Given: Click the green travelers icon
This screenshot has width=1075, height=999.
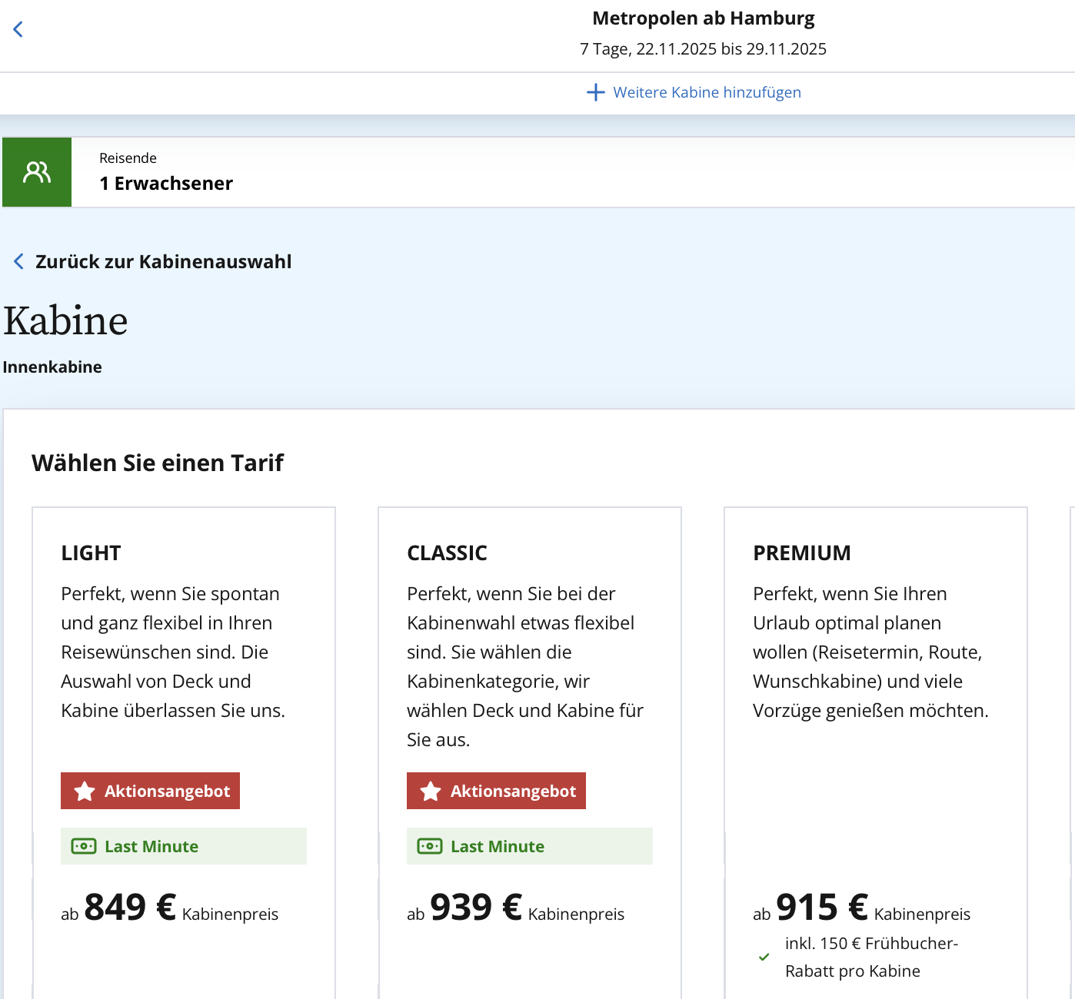Looking at the screenshot, I should pyautogui.click(x=37, y=172).
